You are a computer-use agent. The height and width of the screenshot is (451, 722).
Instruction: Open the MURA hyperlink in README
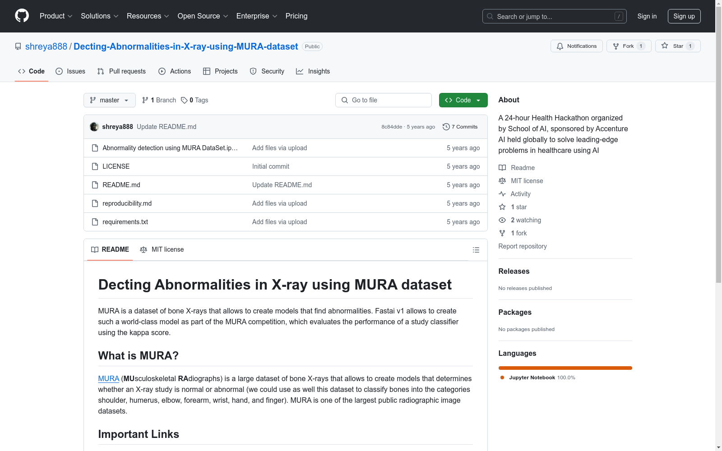click(x=108, y=379)
